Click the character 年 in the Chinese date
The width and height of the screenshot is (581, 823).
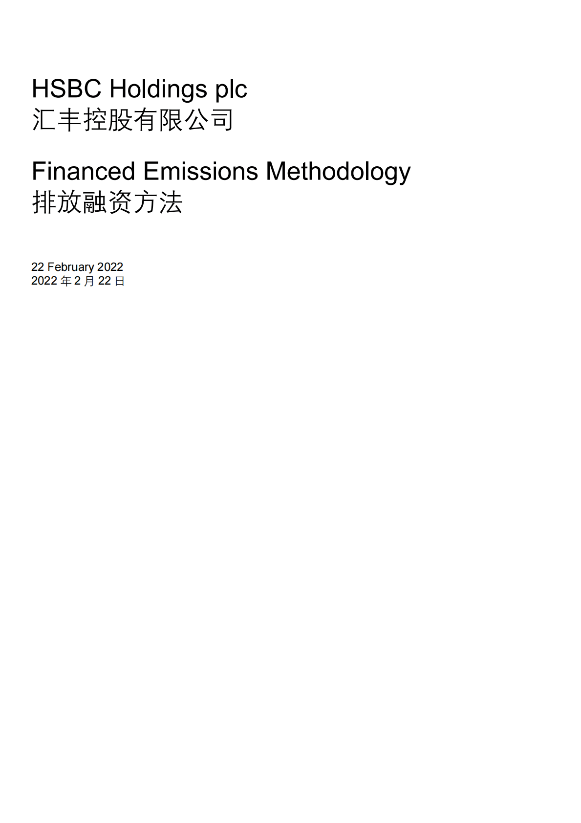pos(66,281)
